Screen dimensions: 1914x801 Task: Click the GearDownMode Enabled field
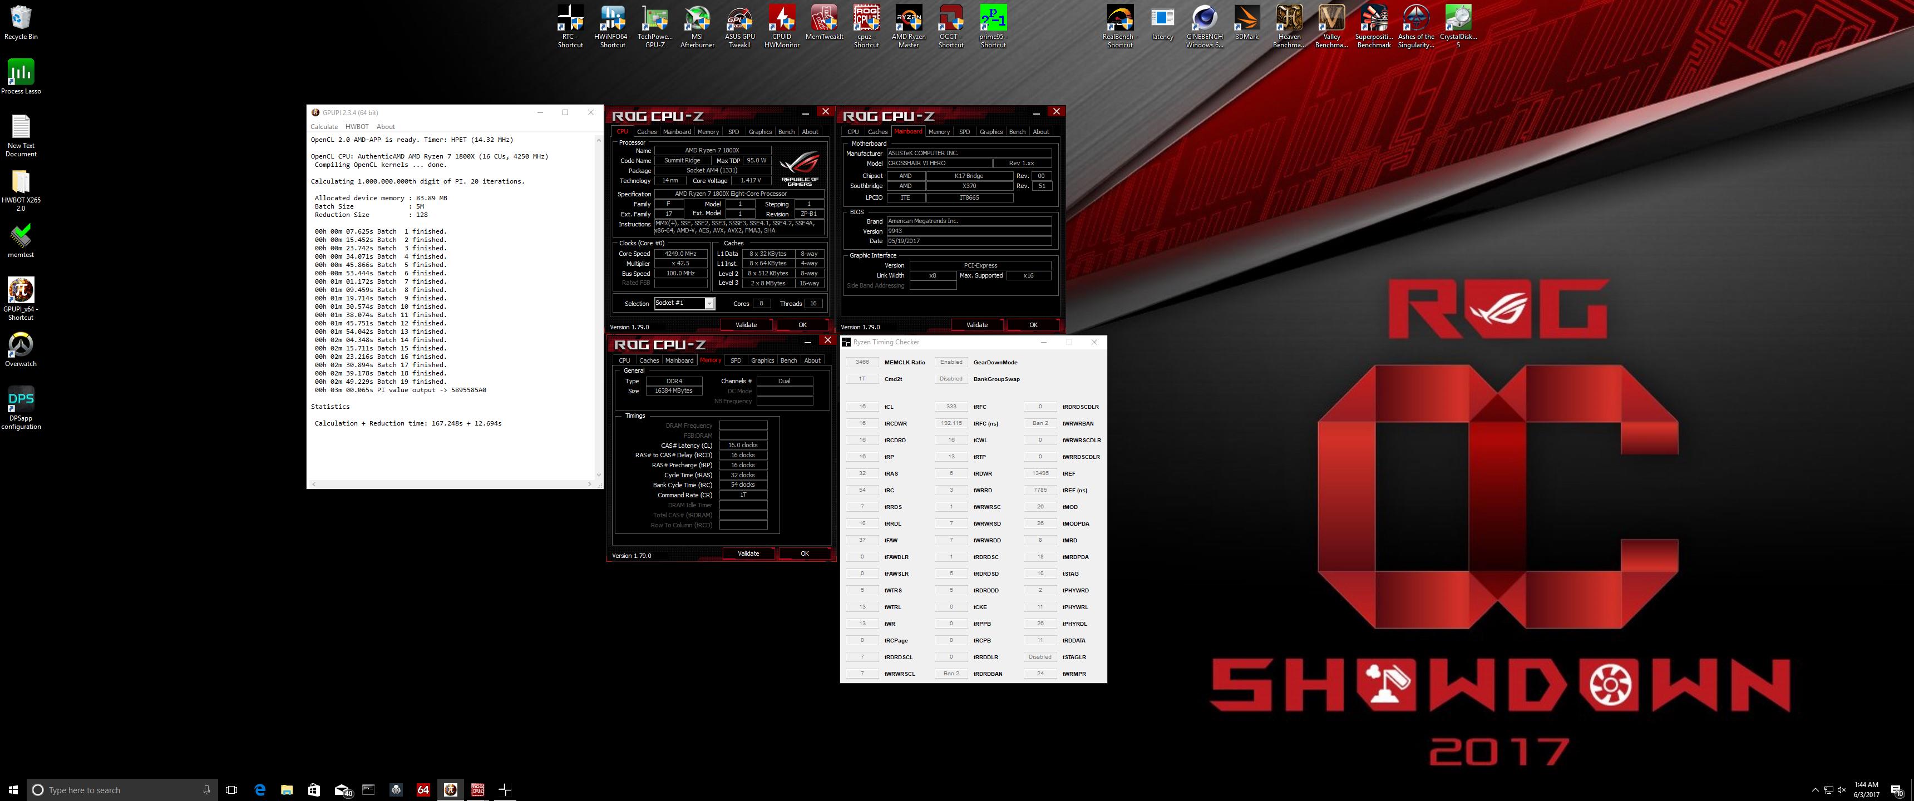click(951, 362)
